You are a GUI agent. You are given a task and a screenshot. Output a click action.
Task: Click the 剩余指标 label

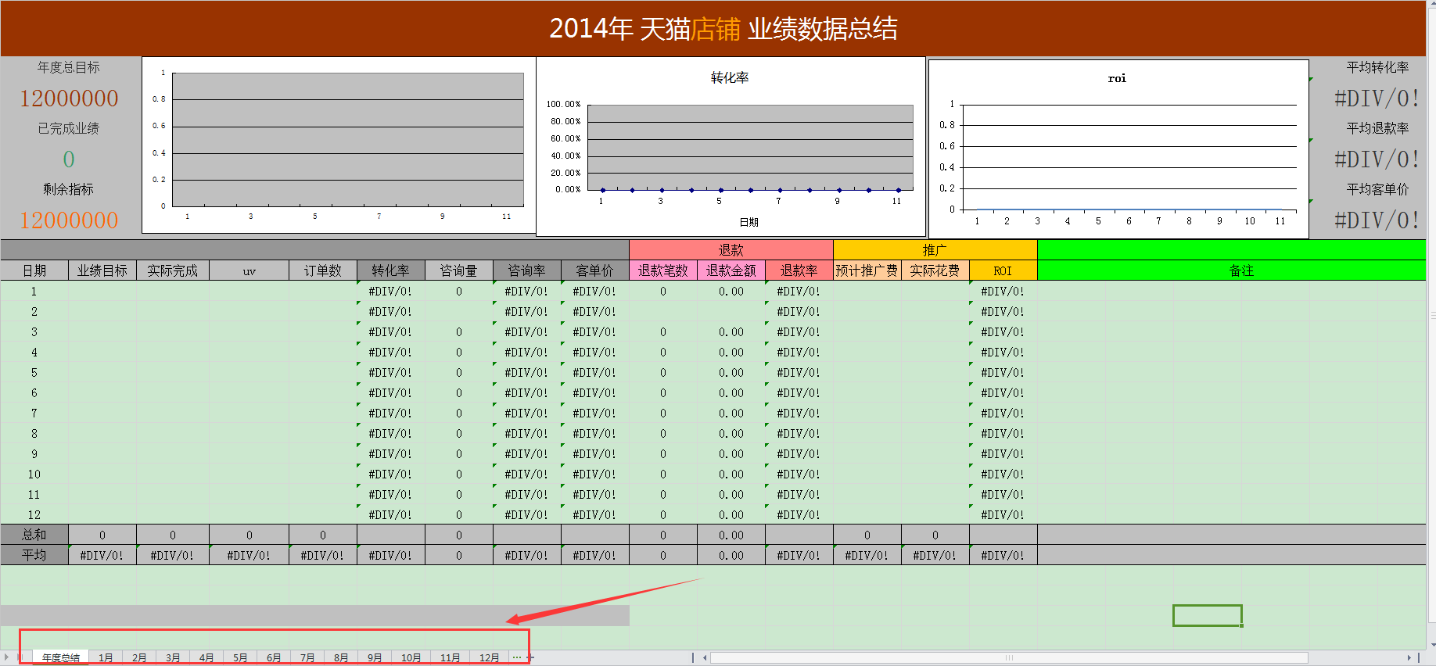pos(69,189)
